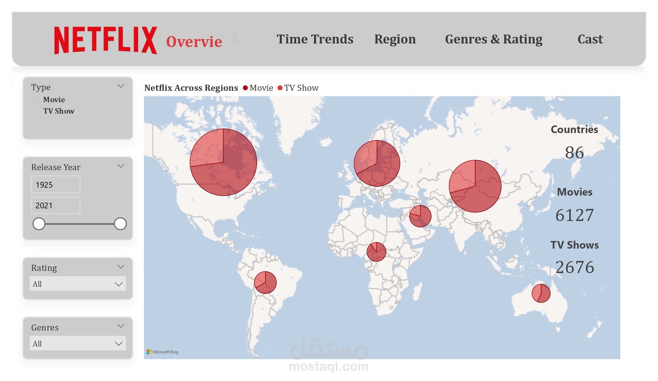The width and height of the screenshot is (658, 381).
Task: Click the Microsoft Bing logo
Action: (x=162, y=352)
